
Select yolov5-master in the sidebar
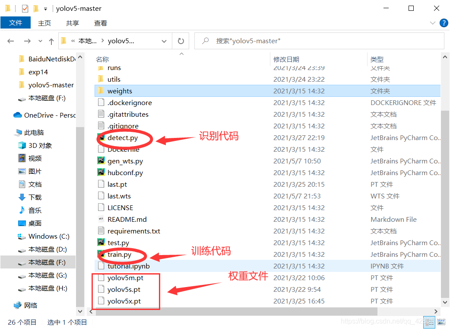47,85
